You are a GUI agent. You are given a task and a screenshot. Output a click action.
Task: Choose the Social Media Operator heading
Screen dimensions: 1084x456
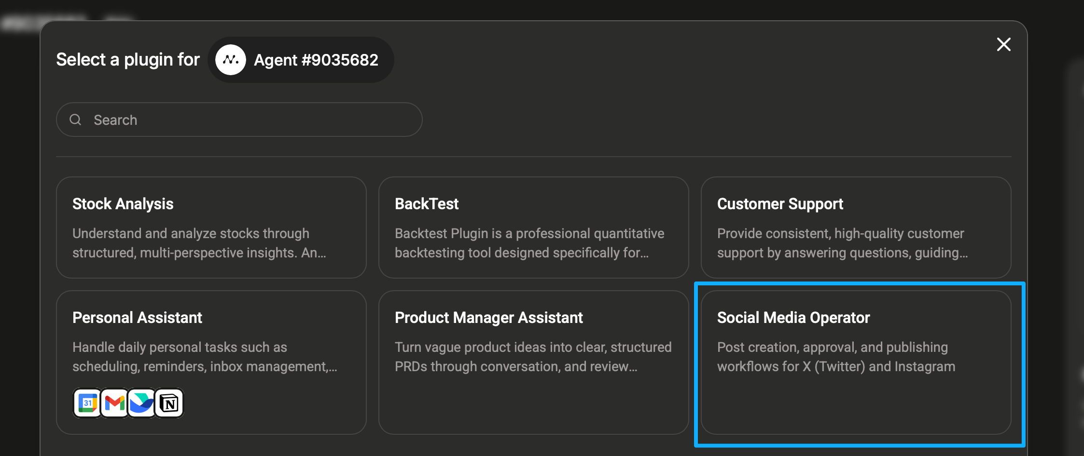click(x=793, y=318)
